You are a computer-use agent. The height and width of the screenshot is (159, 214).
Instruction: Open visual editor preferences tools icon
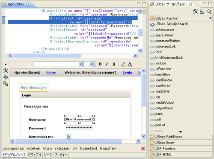[x=6, y=70]
